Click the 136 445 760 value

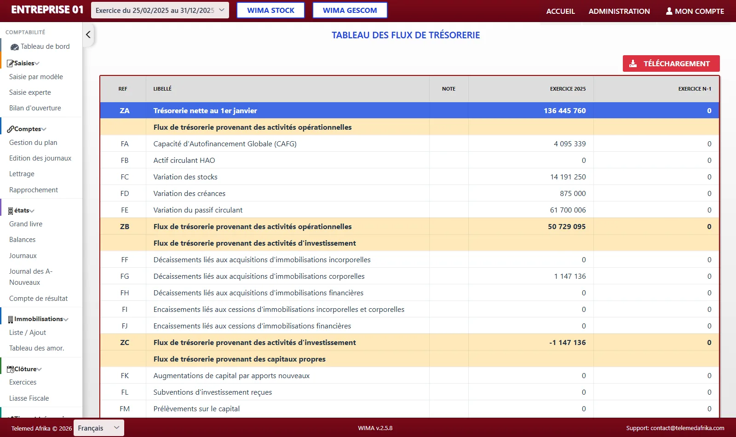tap(564, 110)
